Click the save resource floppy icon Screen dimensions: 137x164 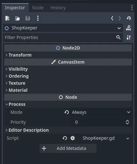(x=28, y=18)
